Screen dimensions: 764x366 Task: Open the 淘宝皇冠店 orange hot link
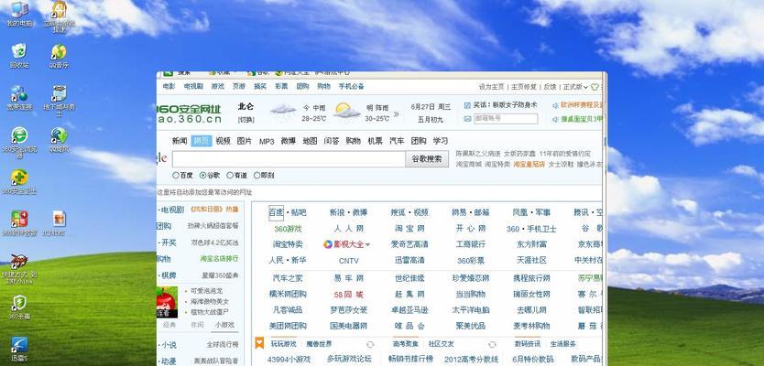coord(529,165)
